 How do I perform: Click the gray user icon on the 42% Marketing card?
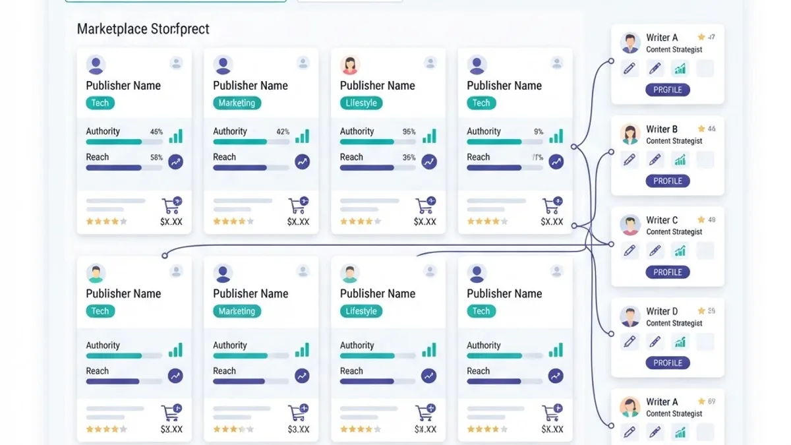point(303,63)
